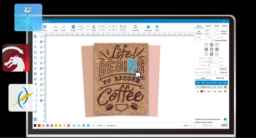Adjust the Laser power stepper
The width and height of the screenshot is (256, 138).
(213, 72)
